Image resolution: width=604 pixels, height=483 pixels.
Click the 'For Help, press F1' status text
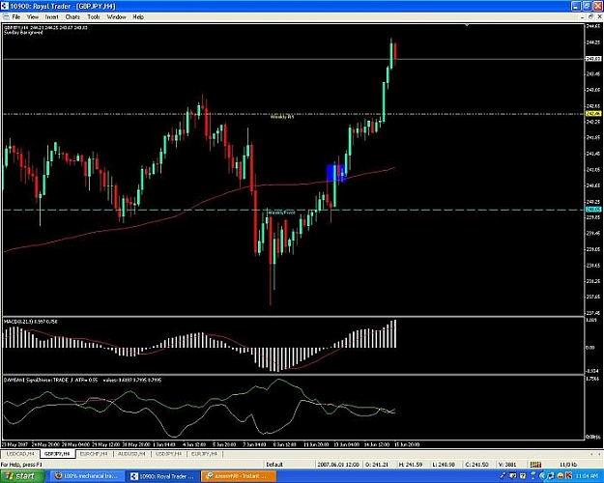21,465
